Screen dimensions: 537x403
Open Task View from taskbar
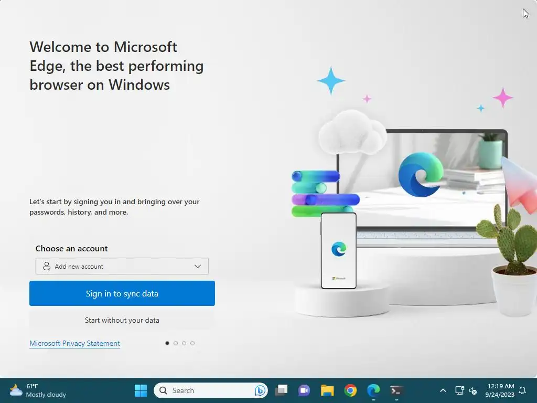point(281,390)
